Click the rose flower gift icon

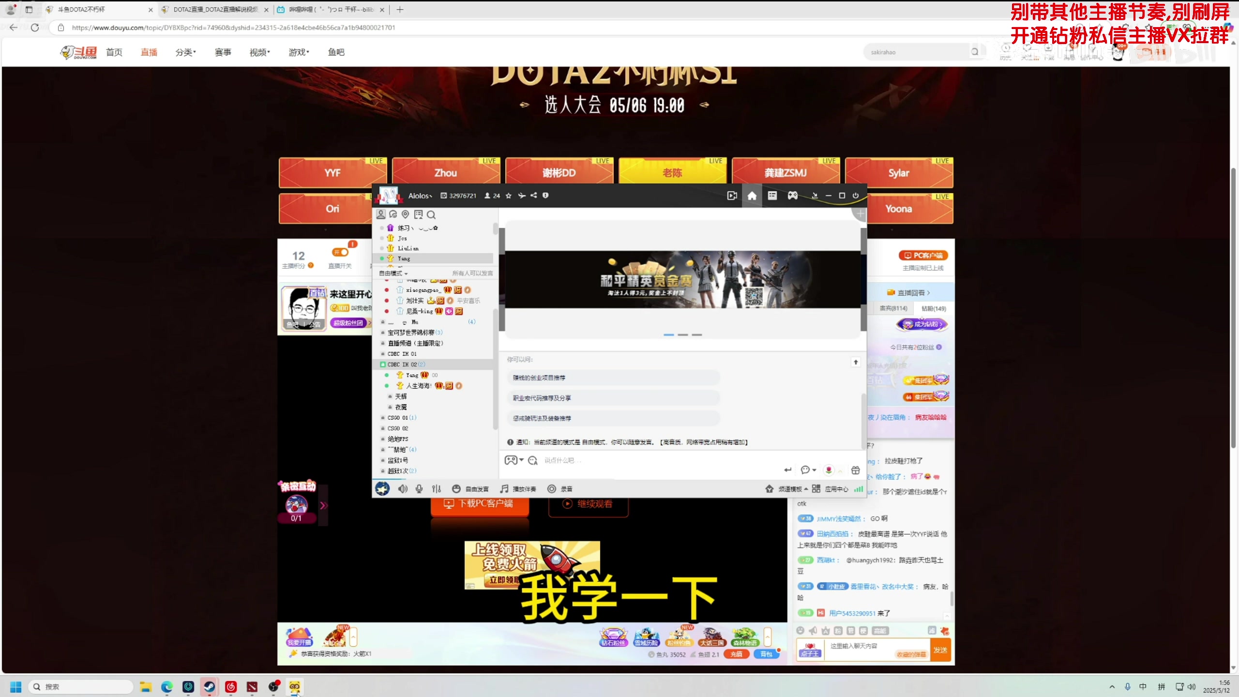(829, 470)
